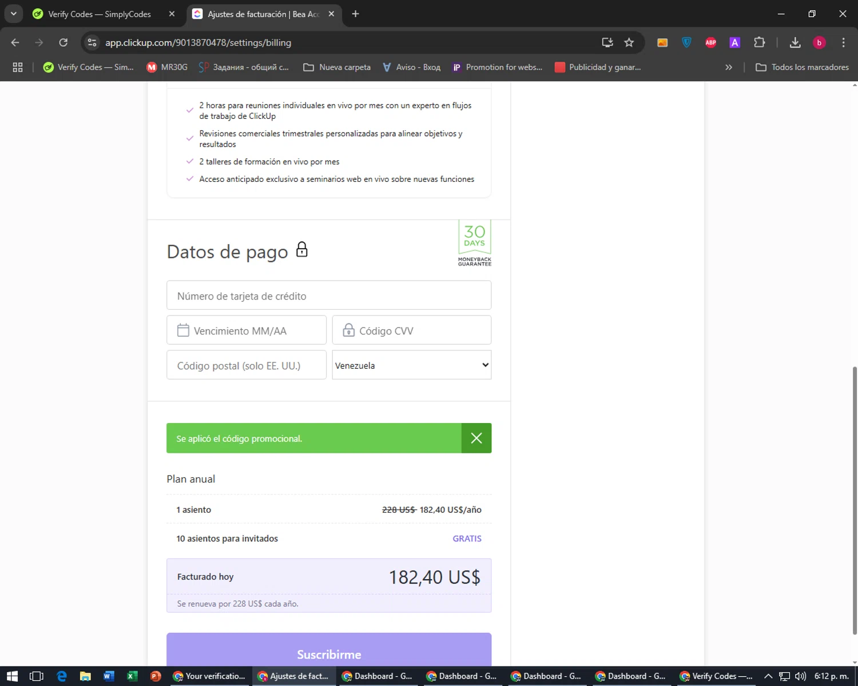Image resolution: width=858 pixels, height=686 pixels.
Task: Open PowerPoint from the taskbar
Action: (x=156, y=676)
